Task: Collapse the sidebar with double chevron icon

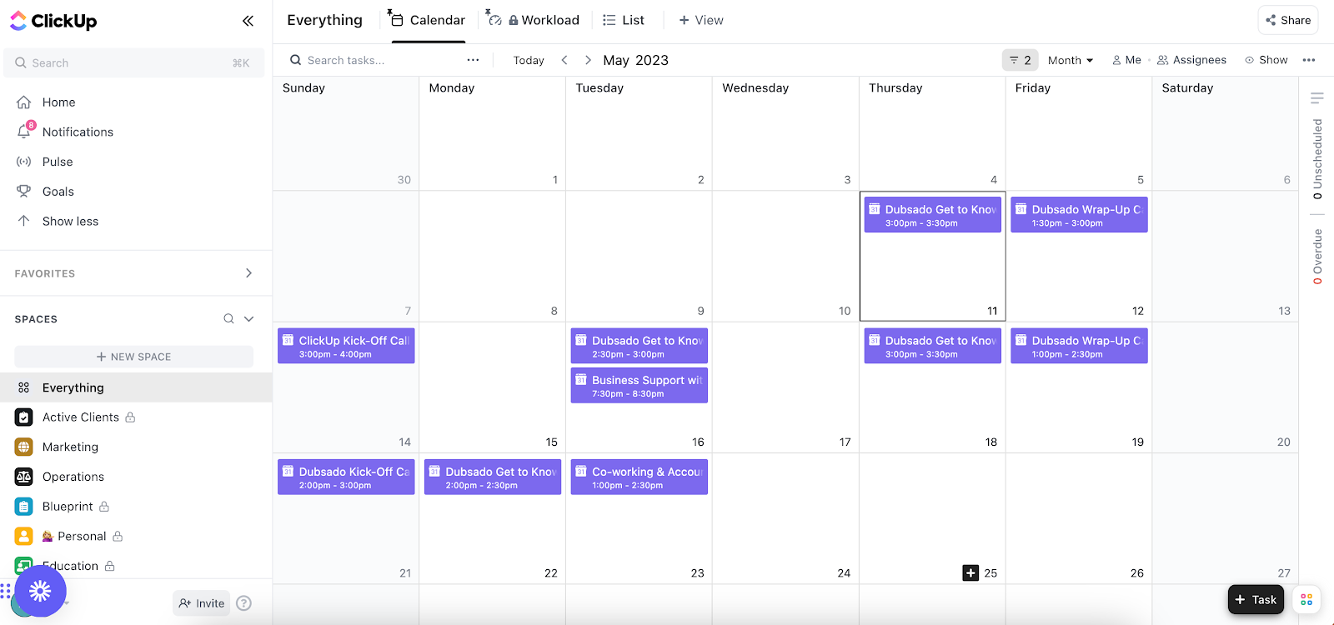Action: tap(248, 21)
